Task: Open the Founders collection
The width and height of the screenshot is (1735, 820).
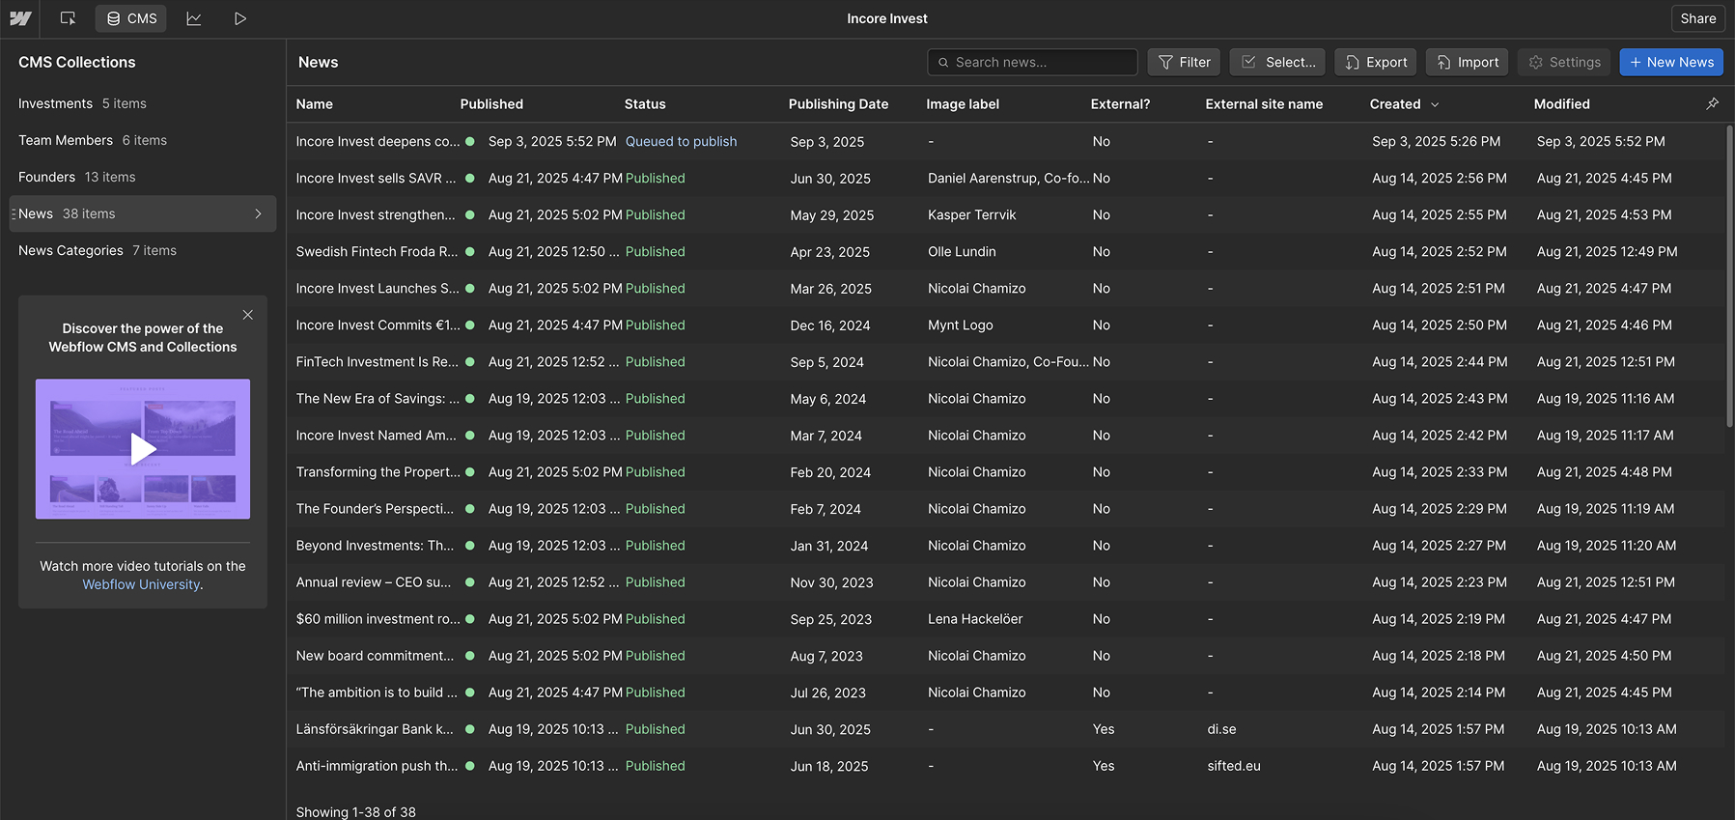Action: point(143,177)
